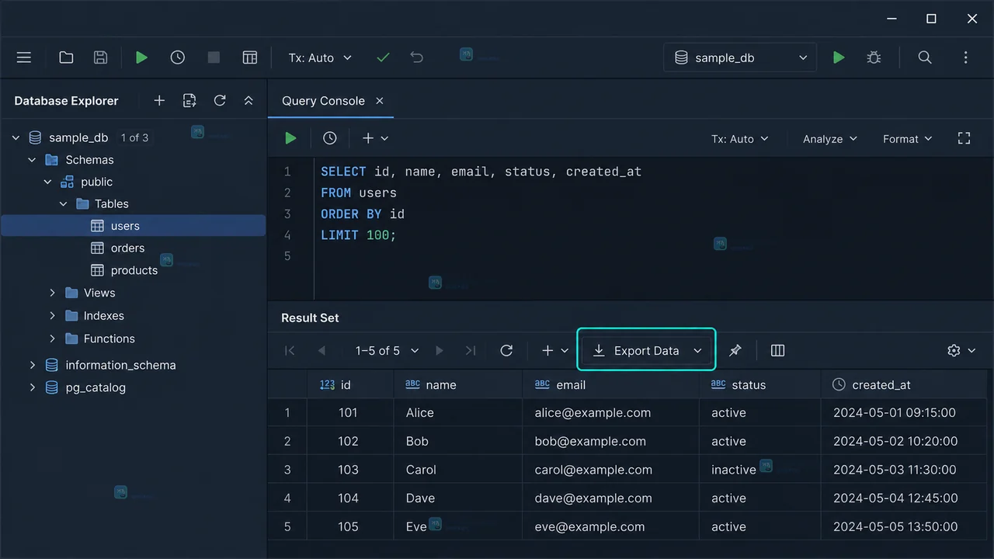Expand the Functions folder
The height and width of the screenshot is (559, 994).
[x=52, y=339]
